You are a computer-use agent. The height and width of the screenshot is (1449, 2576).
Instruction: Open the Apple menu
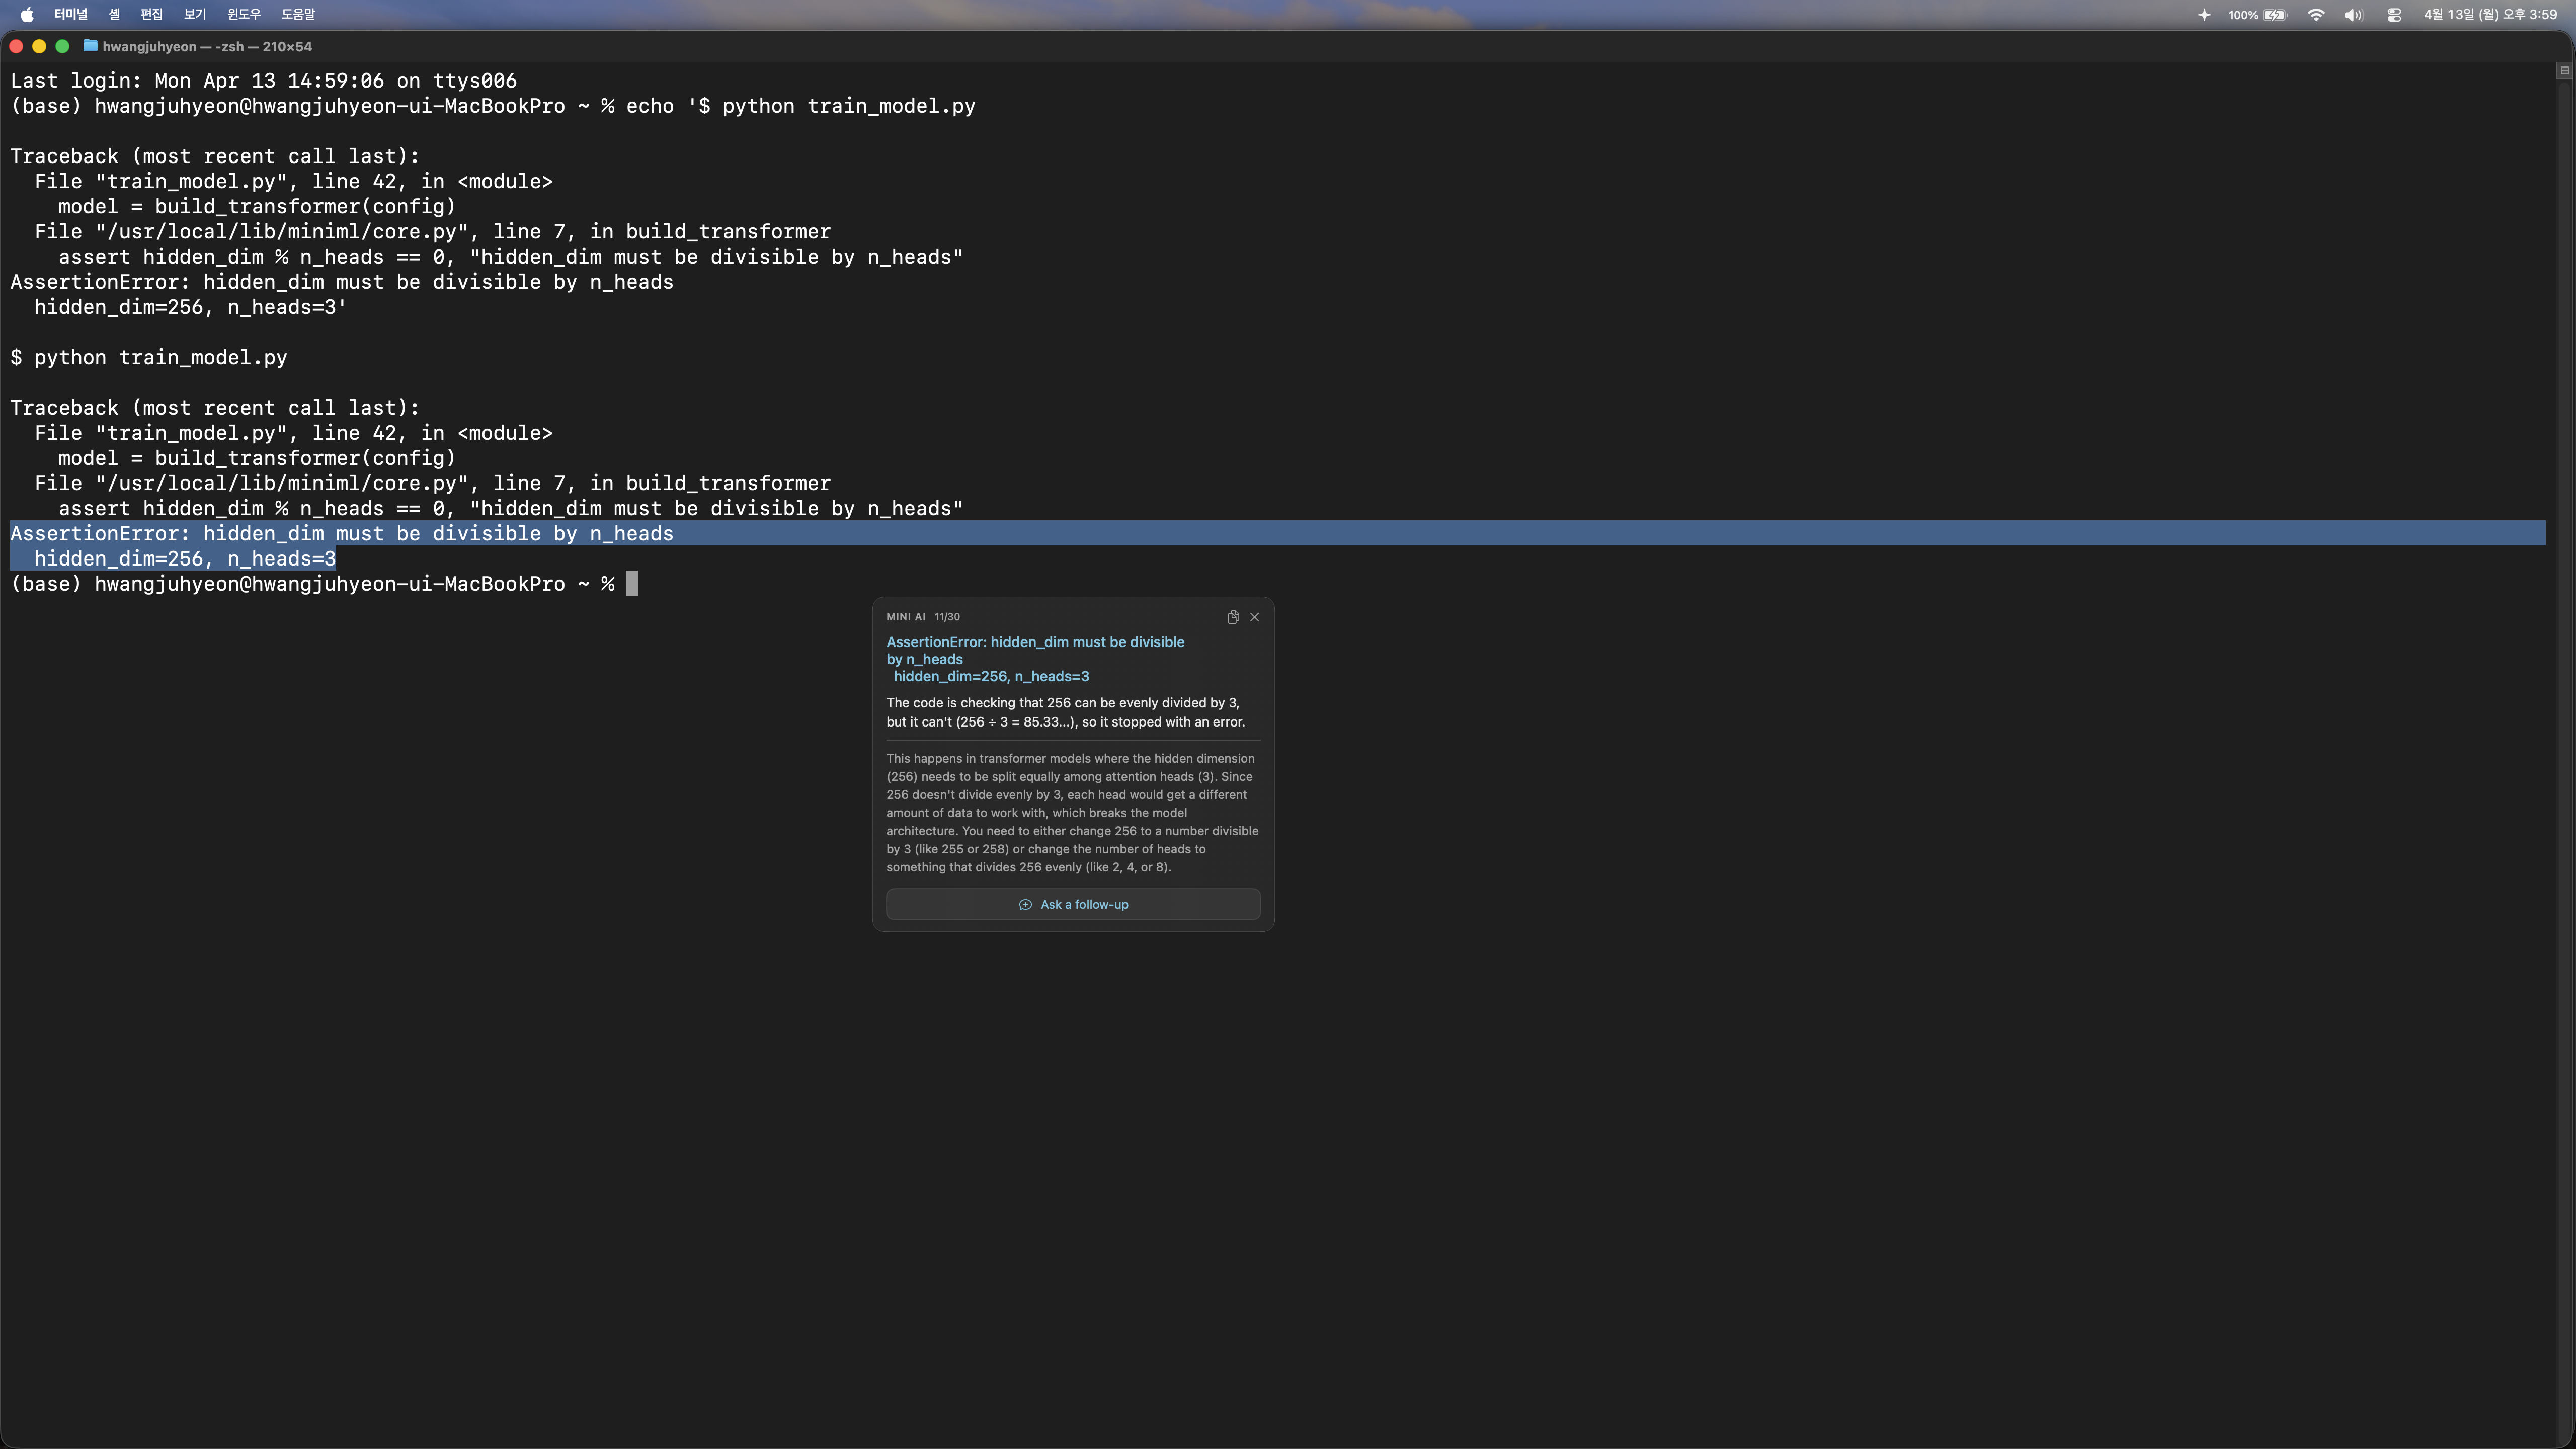click(27, 15)
